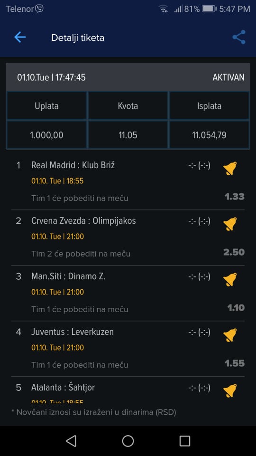Tap Android home circle button
This screenshot has height=456, width=256.
(128, 441)
